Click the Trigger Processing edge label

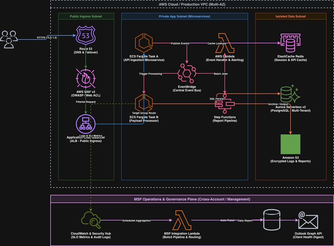tap(150, 74)
